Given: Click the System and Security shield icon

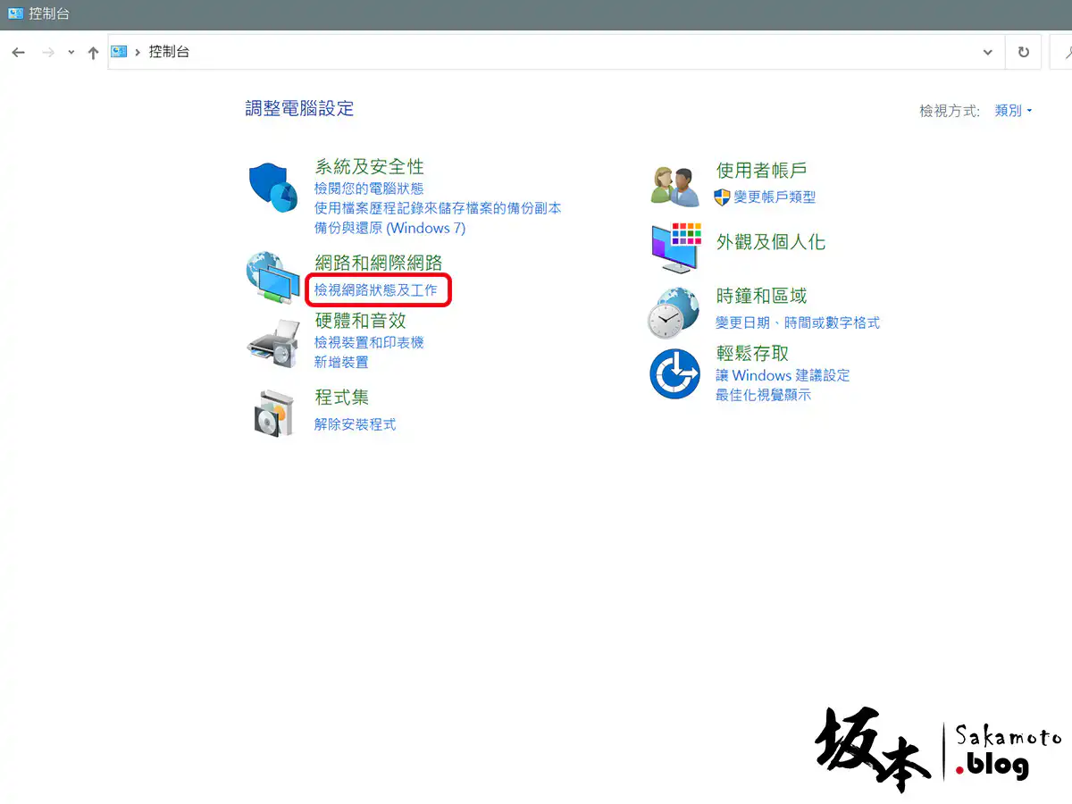Looking at the screenshot, I should pos(272,188).
